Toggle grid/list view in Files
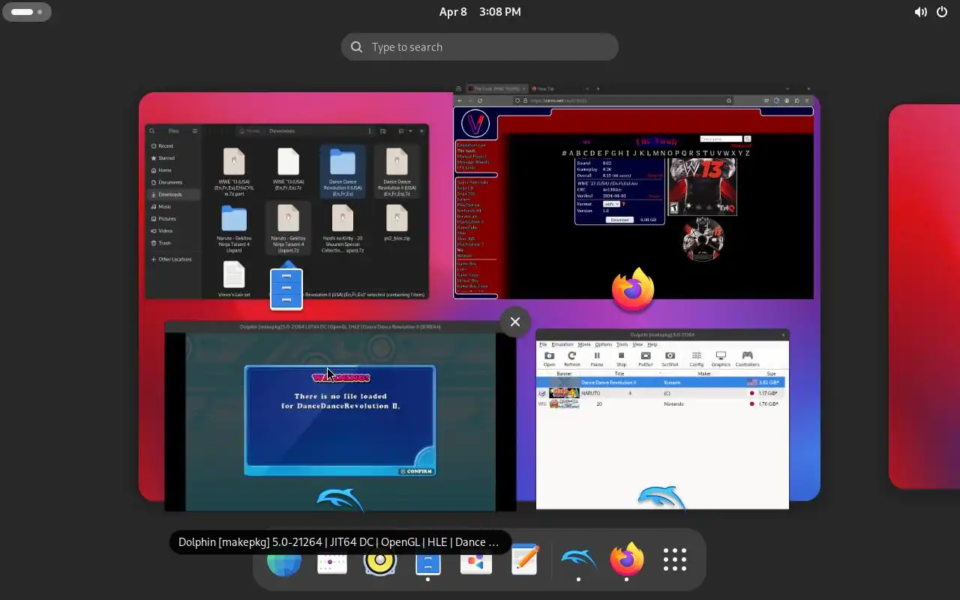Viewport: 960px width, 600px height. [401, 131]
